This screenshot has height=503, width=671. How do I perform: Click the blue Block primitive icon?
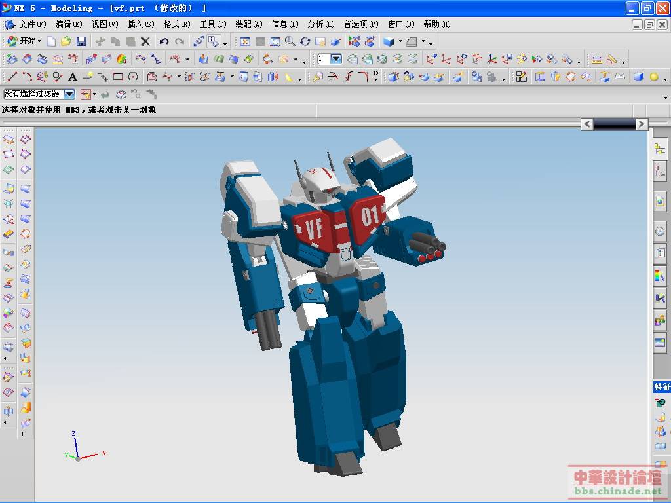coord(638,77)
